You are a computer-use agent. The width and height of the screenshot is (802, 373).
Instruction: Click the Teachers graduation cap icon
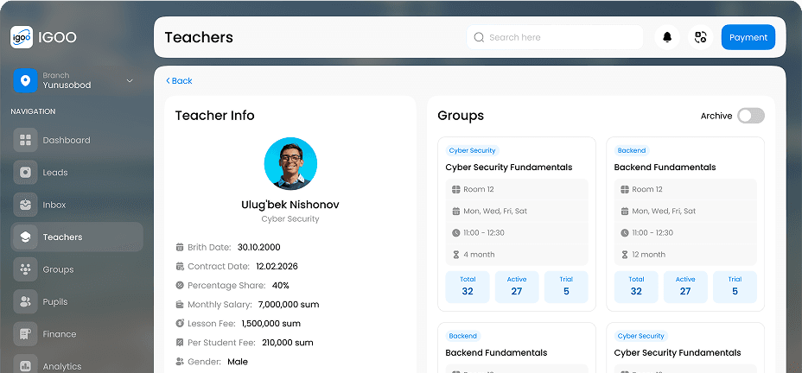[25, 237]
